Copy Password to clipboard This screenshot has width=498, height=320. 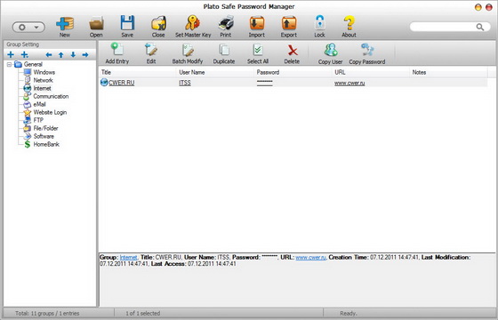click(x=366, y=54)
